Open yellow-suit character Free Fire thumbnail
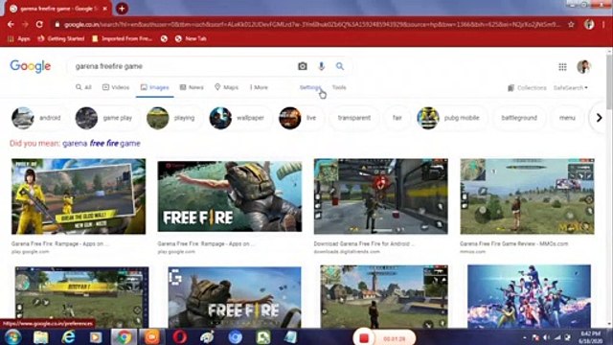 (79, 196)
